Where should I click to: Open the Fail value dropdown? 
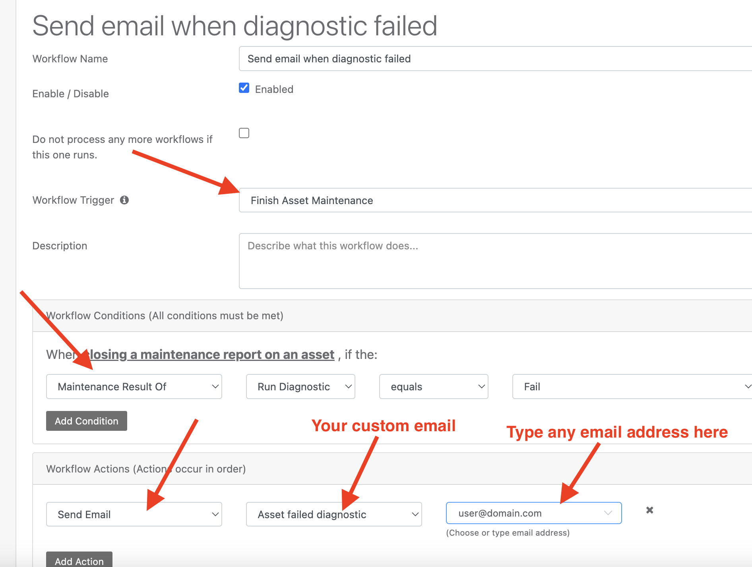pyautogui.click(x=632, y=387)
